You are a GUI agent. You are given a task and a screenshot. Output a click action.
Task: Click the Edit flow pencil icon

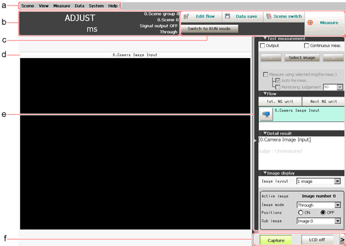pos(186,16)
